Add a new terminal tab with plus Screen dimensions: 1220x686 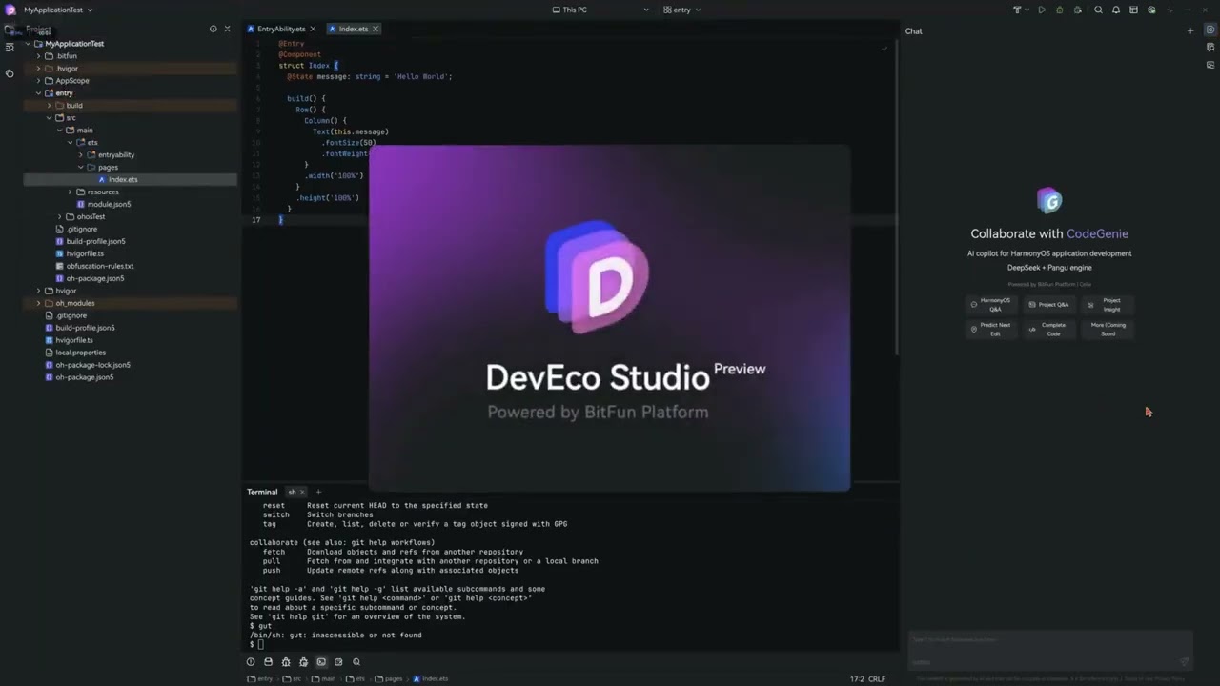tap(318, 492)
